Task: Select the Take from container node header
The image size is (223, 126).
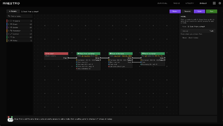Action: coord(88,54)
